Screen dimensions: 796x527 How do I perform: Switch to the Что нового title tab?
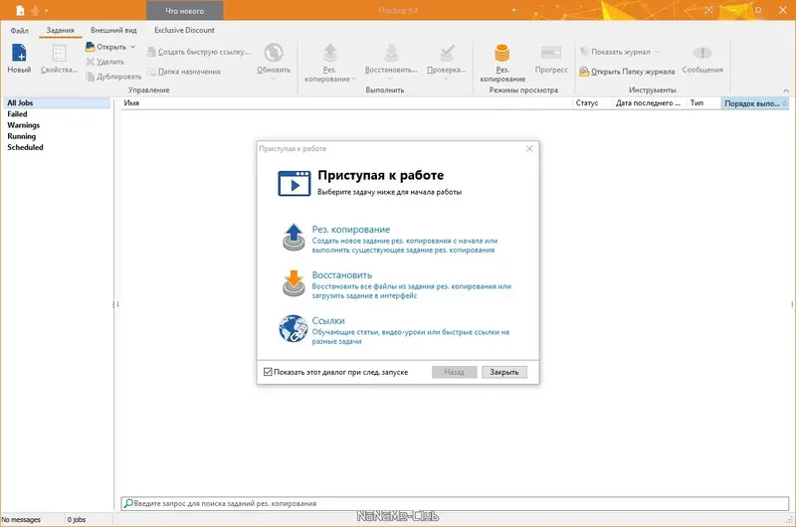pos(185,11)
